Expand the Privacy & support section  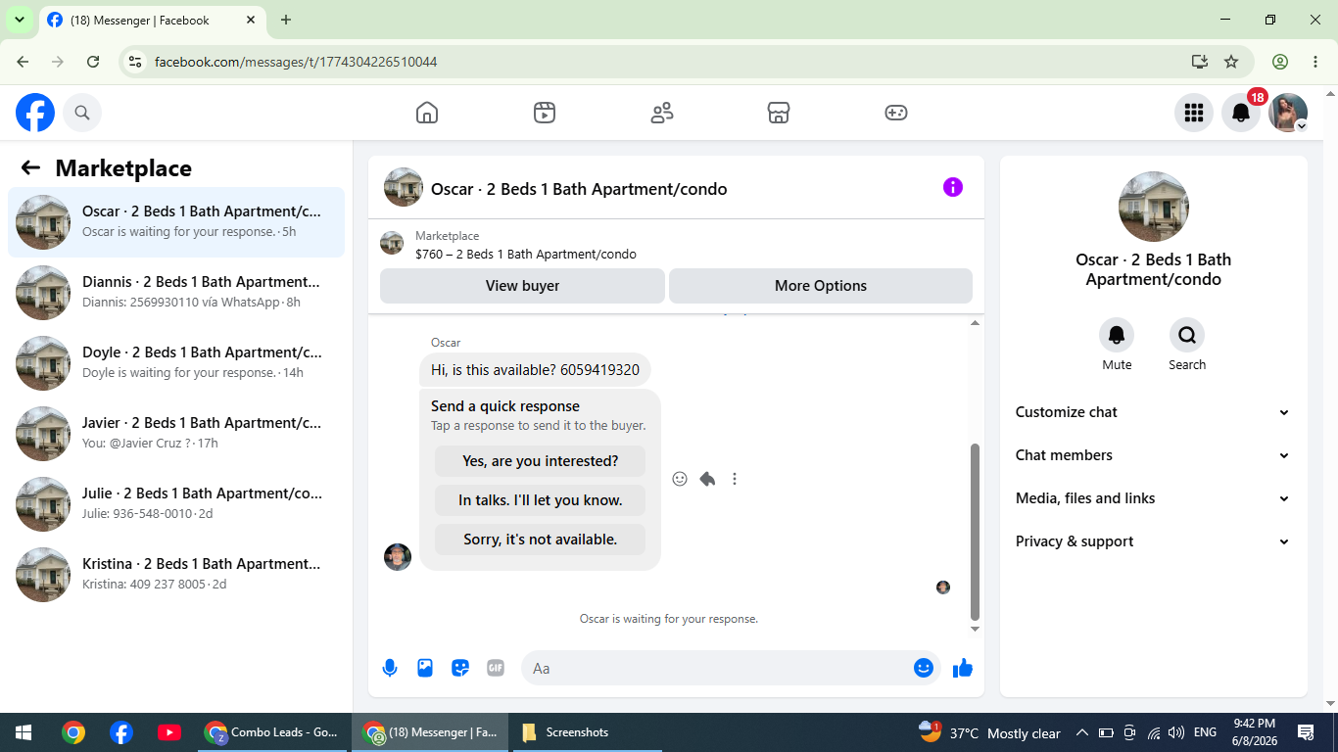[x=1153, y=541]
